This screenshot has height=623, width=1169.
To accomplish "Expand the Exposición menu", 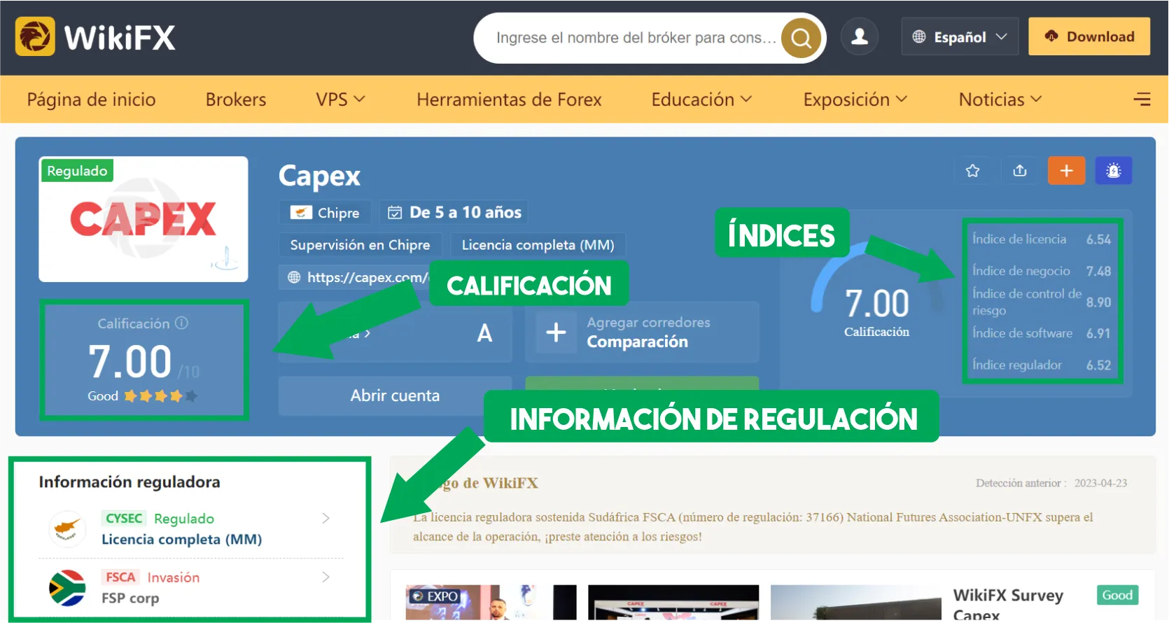I will click(855, 99).
